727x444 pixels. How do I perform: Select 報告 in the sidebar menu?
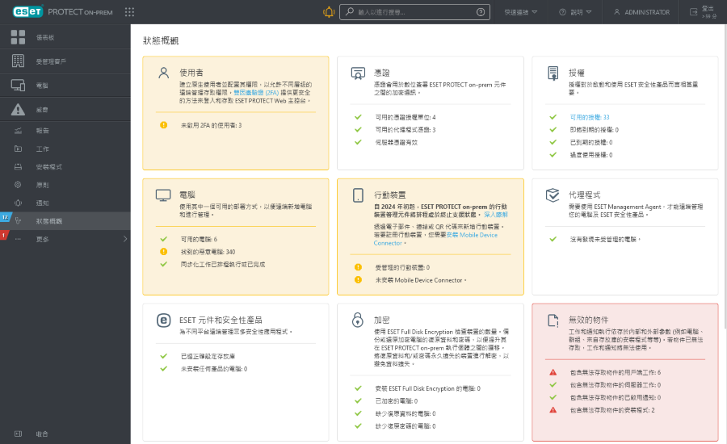click(43, 131)
